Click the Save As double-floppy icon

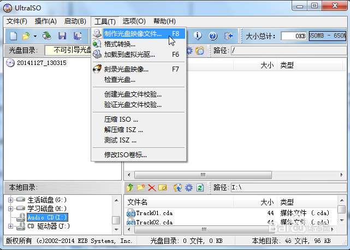click(x=78, y=35)
